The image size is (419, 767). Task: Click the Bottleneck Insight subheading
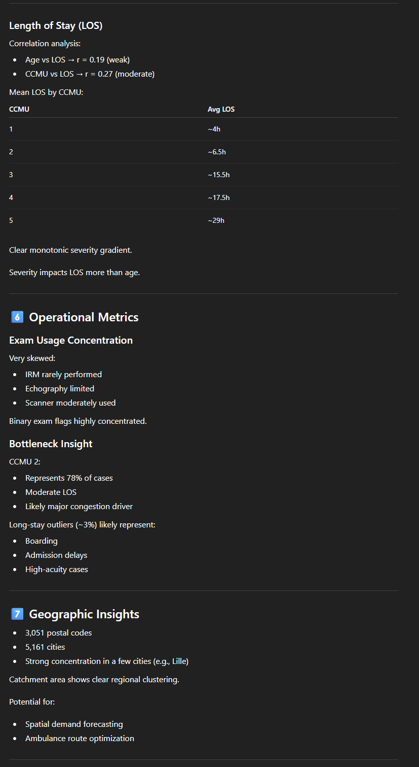click(x=51, y=444)
